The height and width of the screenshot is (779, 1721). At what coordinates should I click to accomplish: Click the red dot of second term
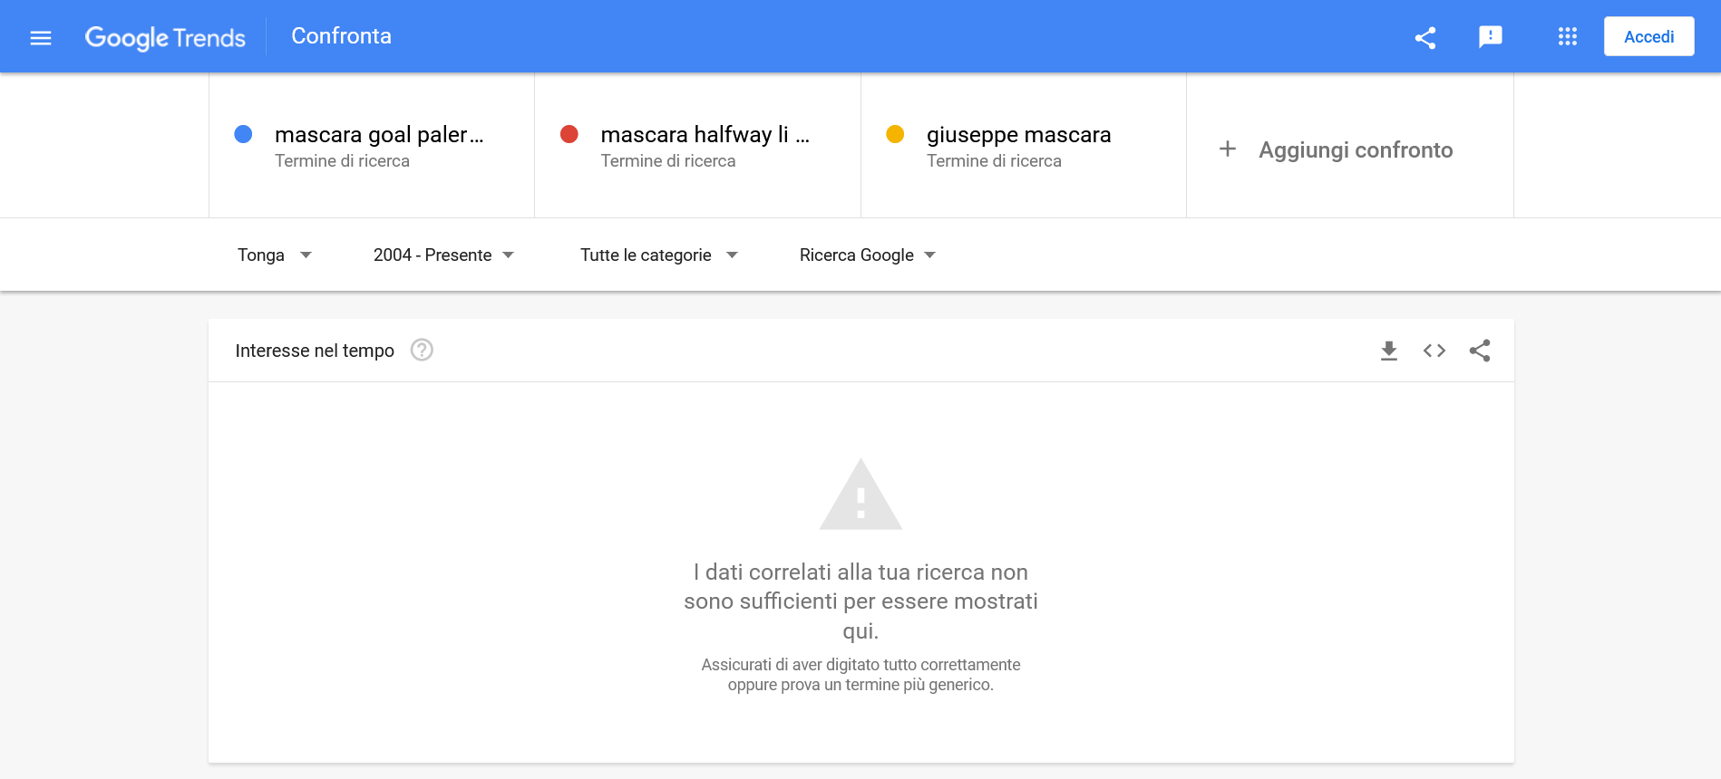[569, 134]
